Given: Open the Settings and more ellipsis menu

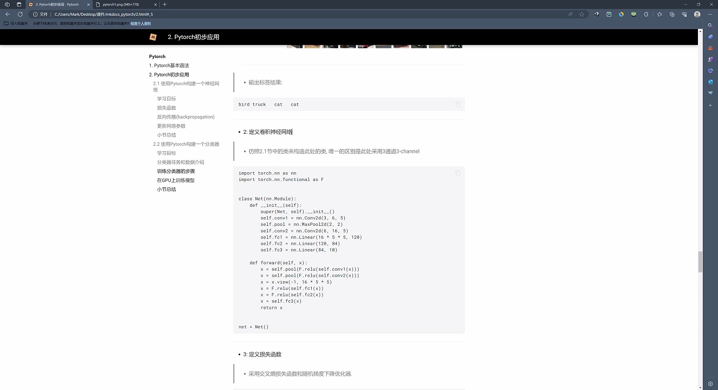Looking at the screenshot, I should [x=711, y=15].
